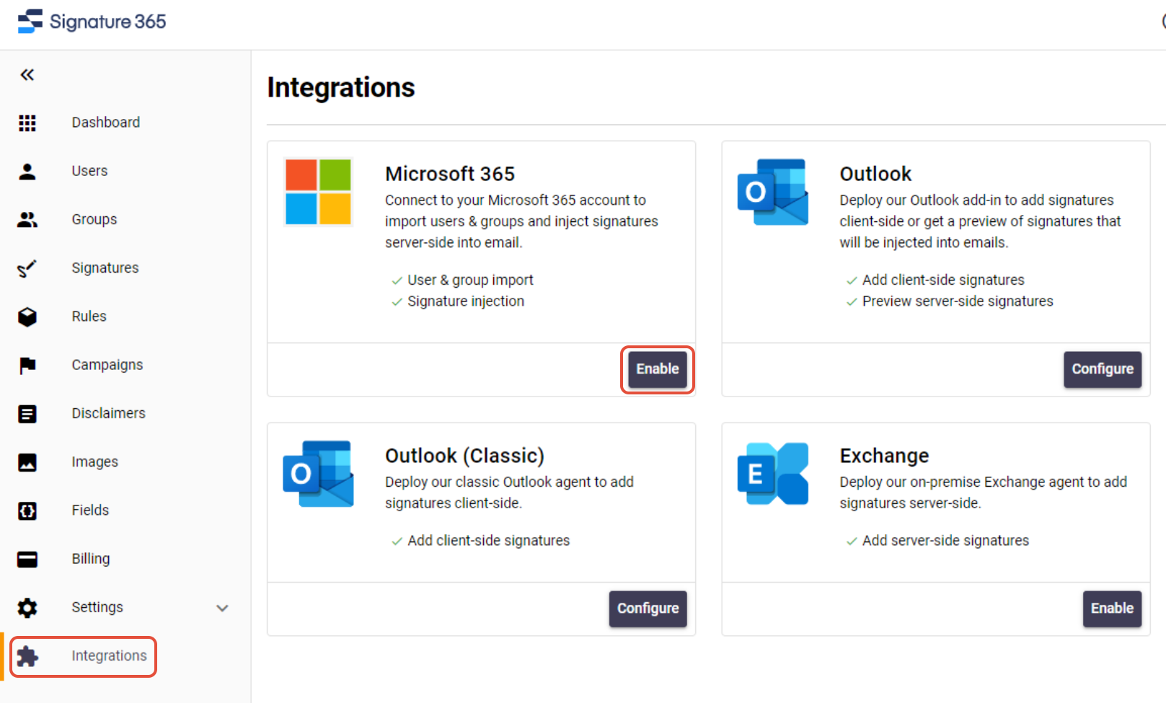Click the Images picture icon
Viewport: 1166px width, 703px height.
[27, 462]
